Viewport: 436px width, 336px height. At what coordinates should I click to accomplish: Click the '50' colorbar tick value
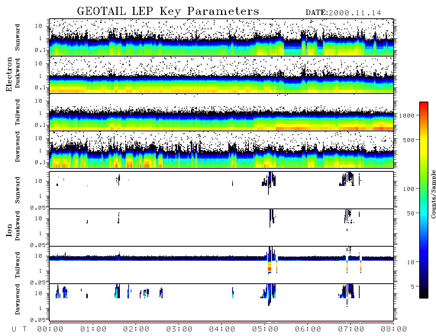(410, 213)
